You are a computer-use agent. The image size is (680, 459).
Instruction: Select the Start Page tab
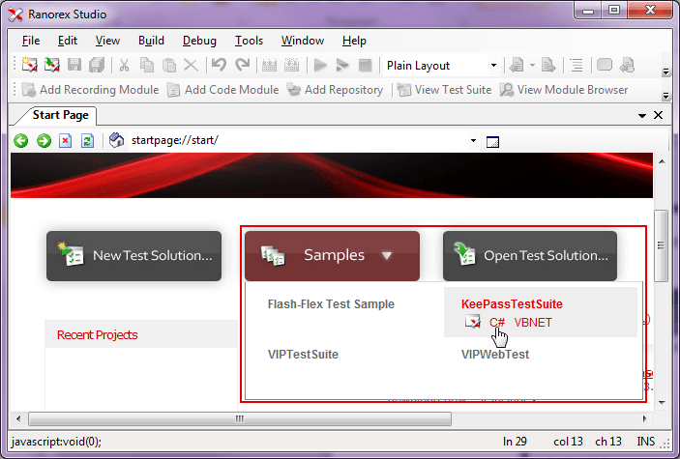[60, 115]
